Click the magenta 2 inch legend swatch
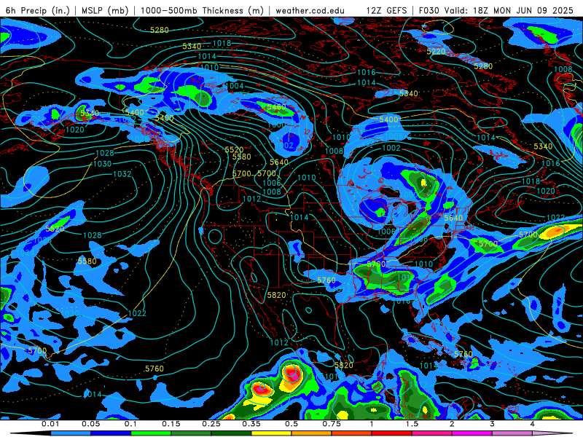583x437 pixels. tap(472, 433)
